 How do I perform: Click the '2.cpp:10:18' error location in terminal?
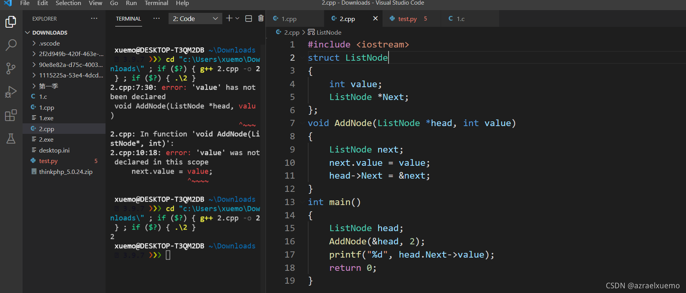pyautogui.click(x=136, y=153)
